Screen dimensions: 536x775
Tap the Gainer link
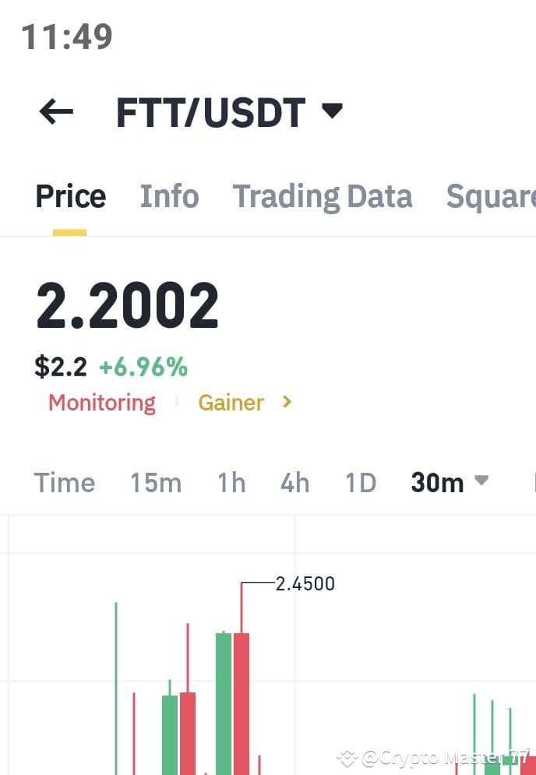[x=231, y=402]
